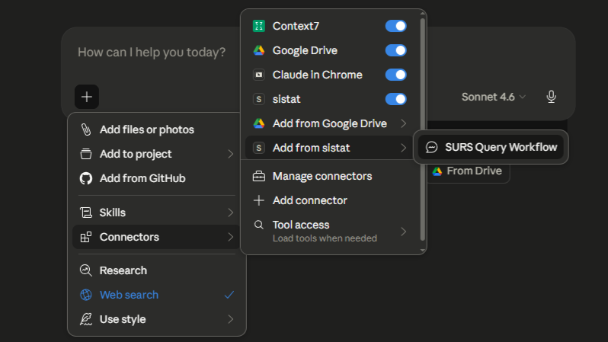
Task: Expand the Connectors submenu chevron
Action: (230, 237)
